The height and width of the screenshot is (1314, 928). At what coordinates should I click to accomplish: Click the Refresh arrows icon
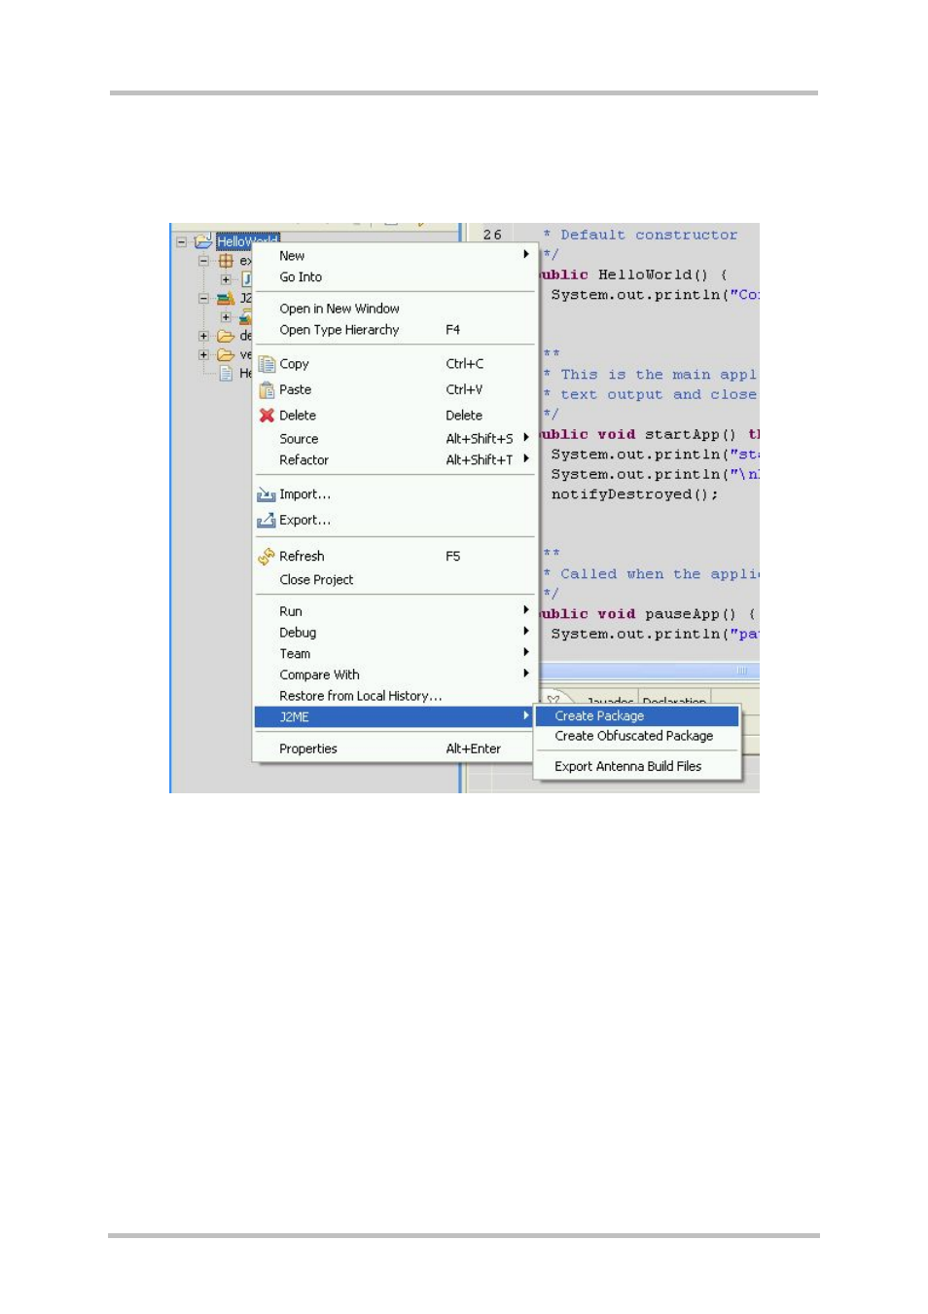(x=267, y=556)
